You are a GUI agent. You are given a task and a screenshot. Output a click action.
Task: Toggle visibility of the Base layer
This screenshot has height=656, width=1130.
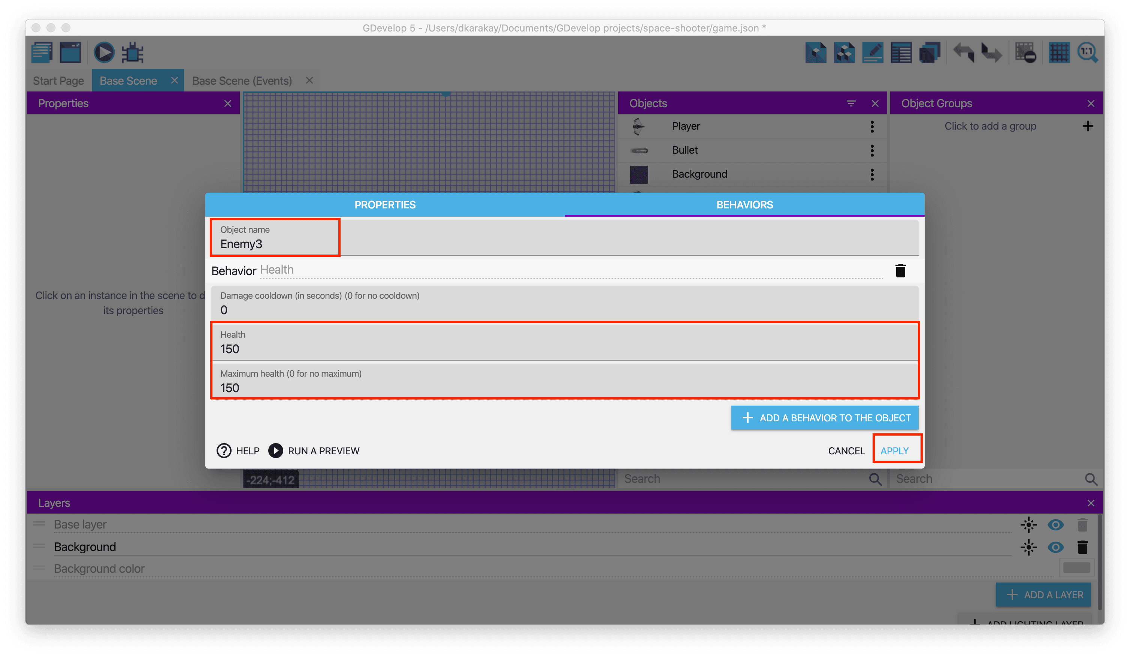point(1055,524)
